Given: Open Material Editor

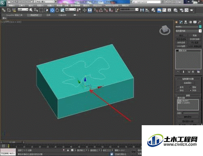Looking at the screenshot, I should point(175,10).
